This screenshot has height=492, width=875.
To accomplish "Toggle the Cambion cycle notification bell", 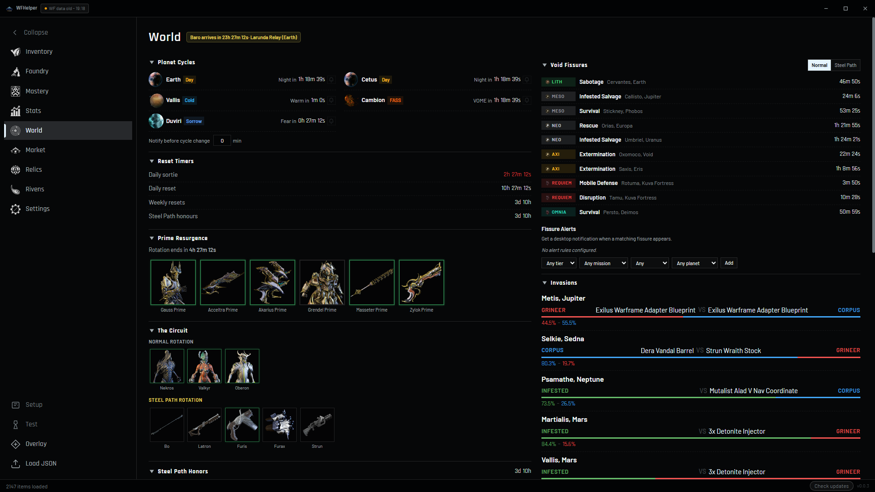I will (527, 100).
